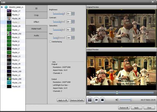Increase Saturation with up arrow
This screenshot has height=112, width=157.
pyautogui.click(x=73, y=29)
